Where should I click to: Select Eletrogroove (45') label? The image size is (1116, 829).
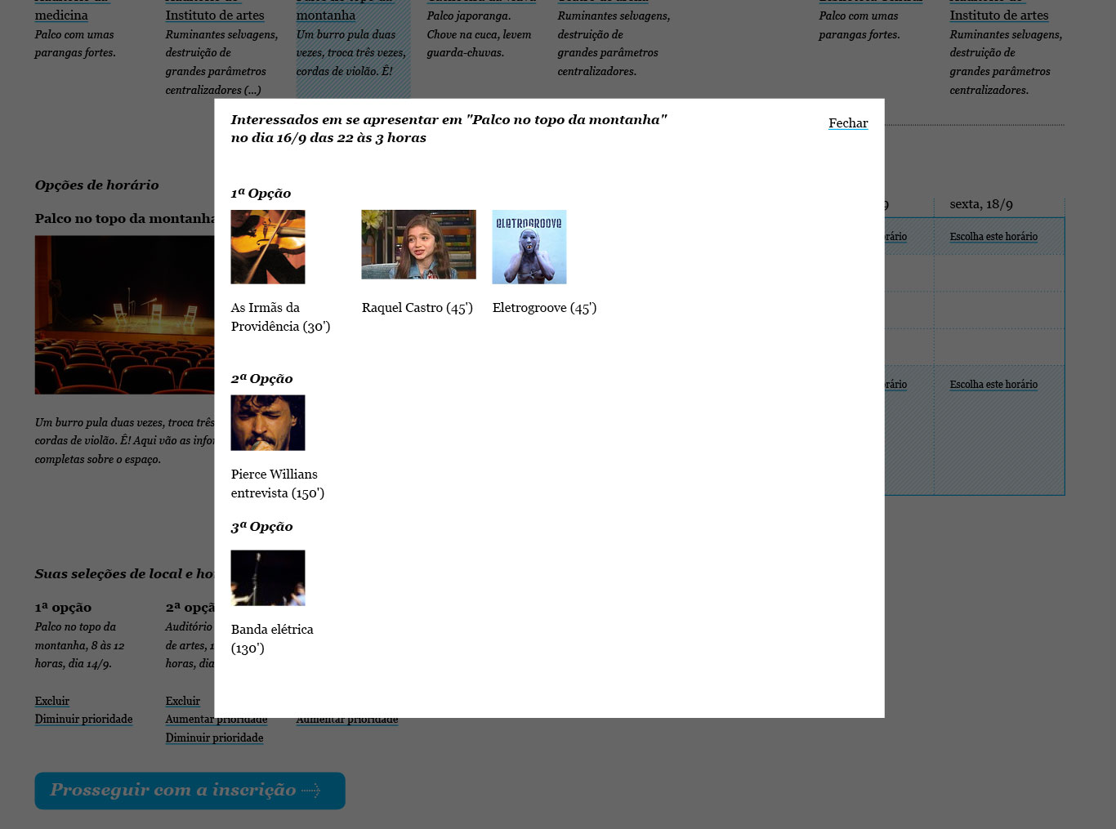pyautogui.click(x=544, y=308)
